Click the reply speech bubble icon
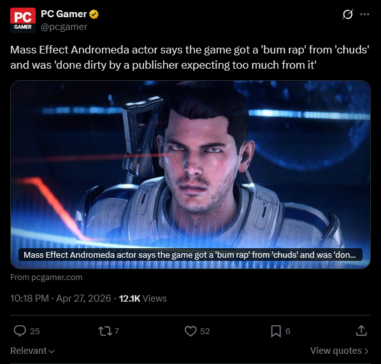 tap(20, 331)
